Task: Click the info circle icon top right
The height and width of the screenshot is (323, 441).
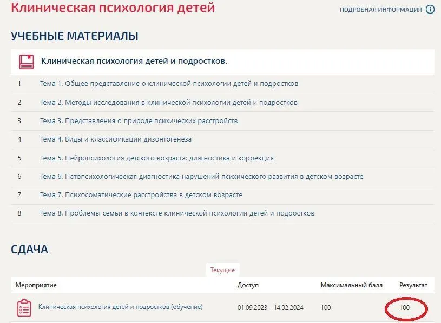Action: 430,9
